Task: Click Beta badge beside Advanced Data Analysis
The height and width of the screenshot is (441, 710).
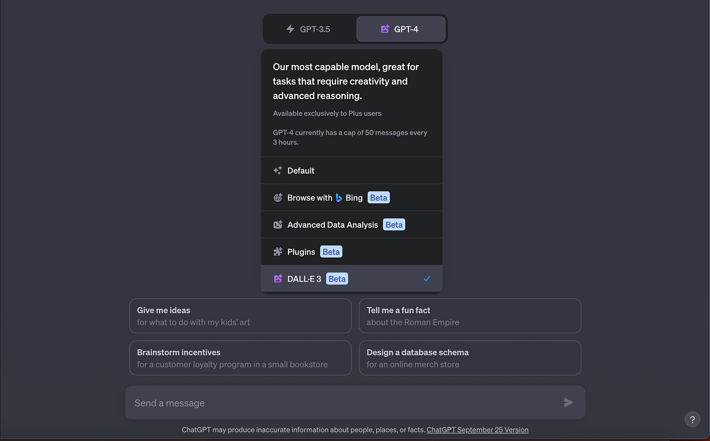Action: pos(394,225)
